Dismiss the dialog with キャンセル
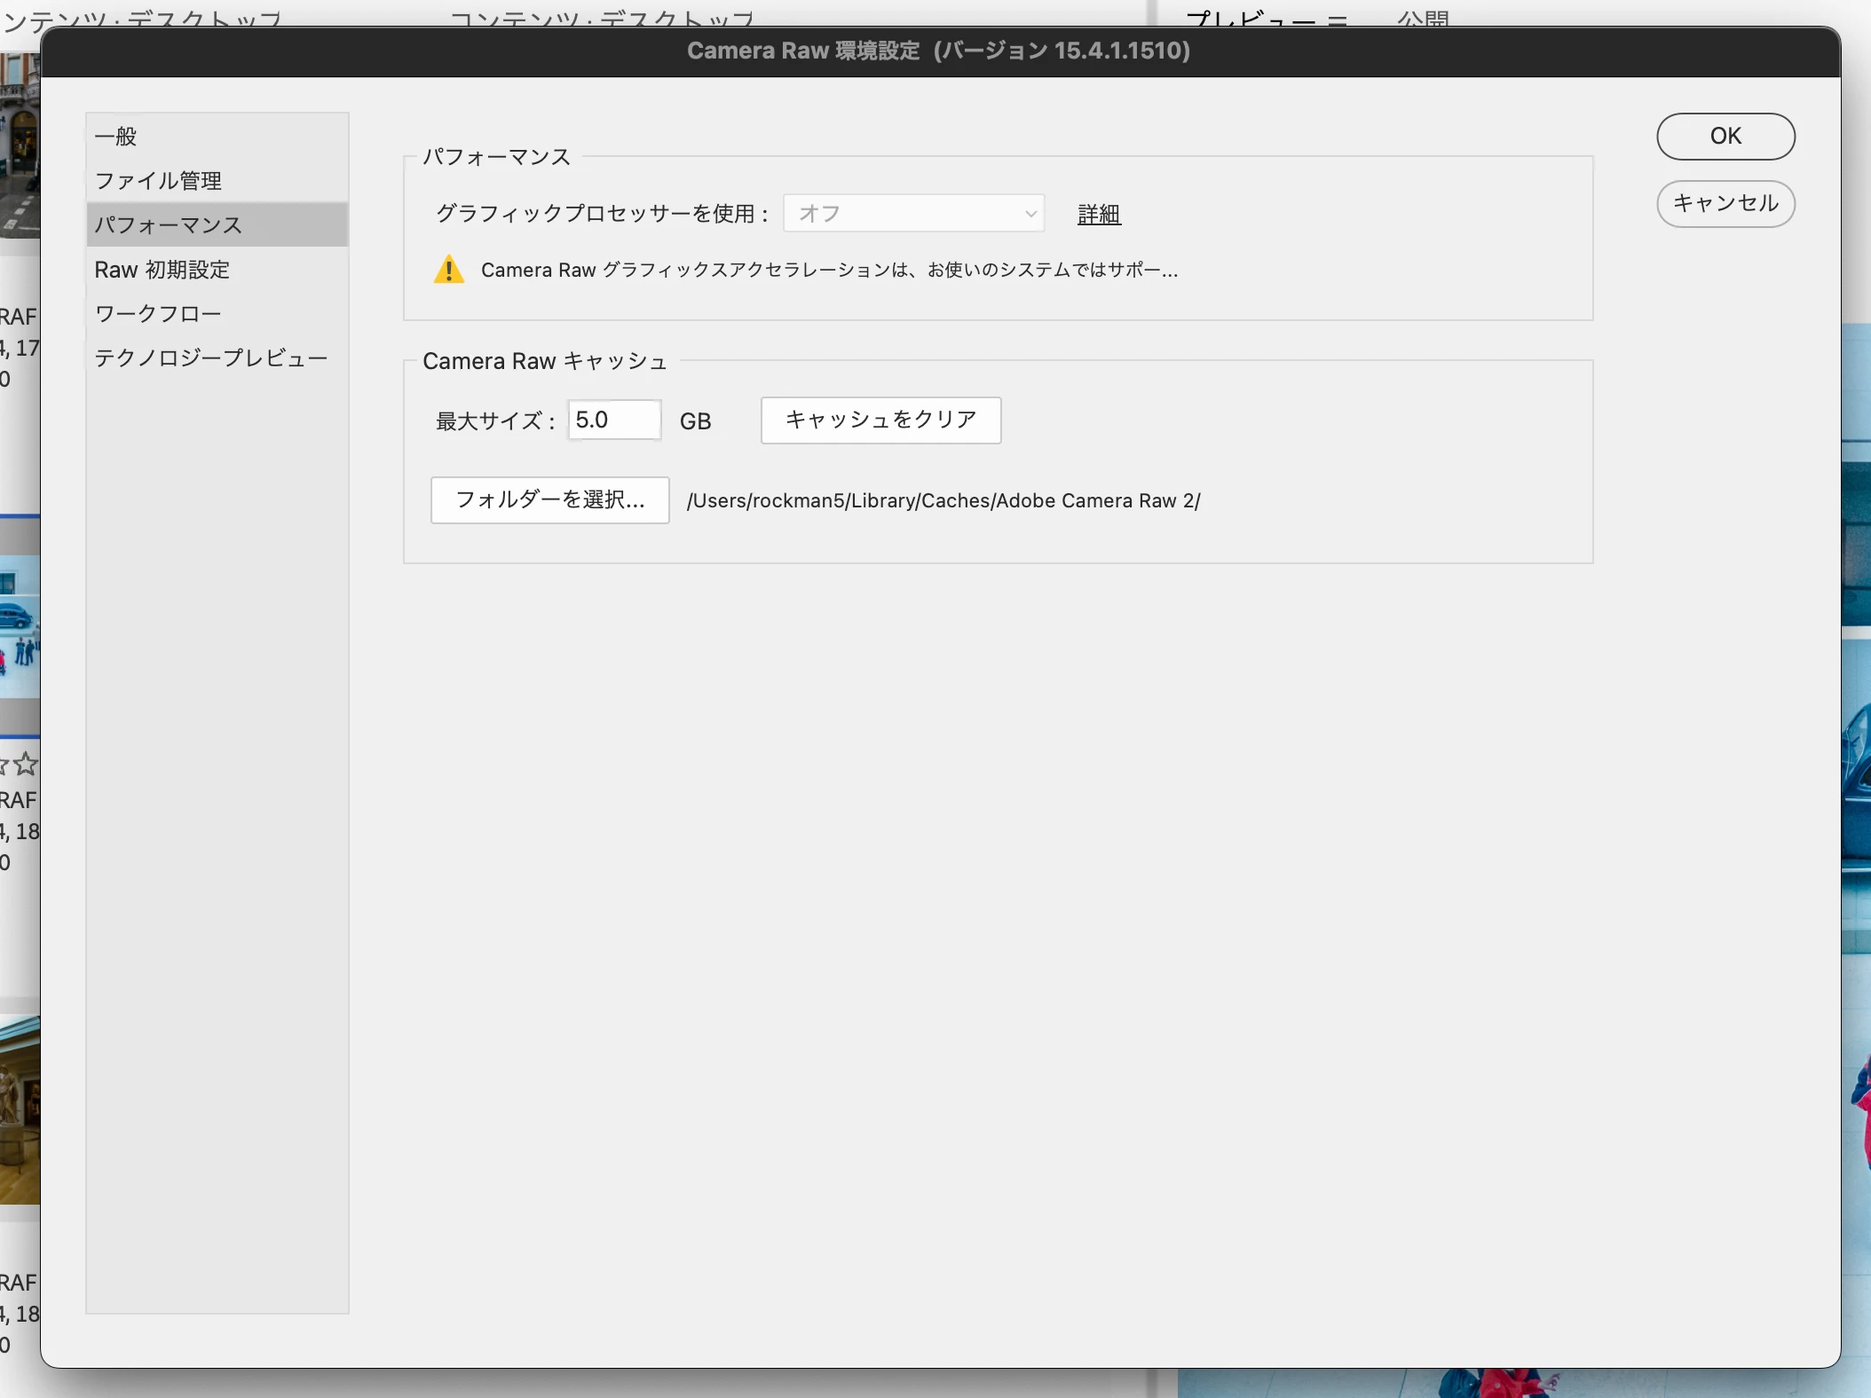Image resolution: width=1871 pixels, height=1398 pixels. coord(1725,204)
